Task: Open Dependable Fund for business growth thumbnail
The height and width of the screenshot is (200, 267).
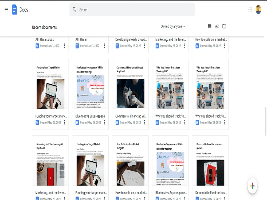Action: pyautogui.click(x=210, y=161)
